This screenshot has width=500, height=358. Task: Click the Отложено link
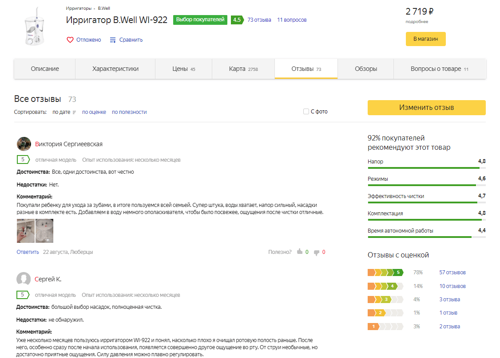pyautogui.click(x=89, y=40)
